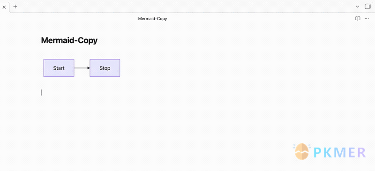The width and height of the screenshot is (375, 171).
Task: Select the Stop node in the diagram
Action: point(105,68)
